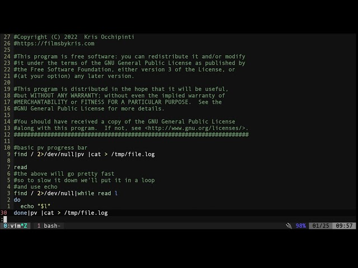The image size is (358, 268).
Task: Click the standalone 'read' command line
Action: tap(20, 167)
